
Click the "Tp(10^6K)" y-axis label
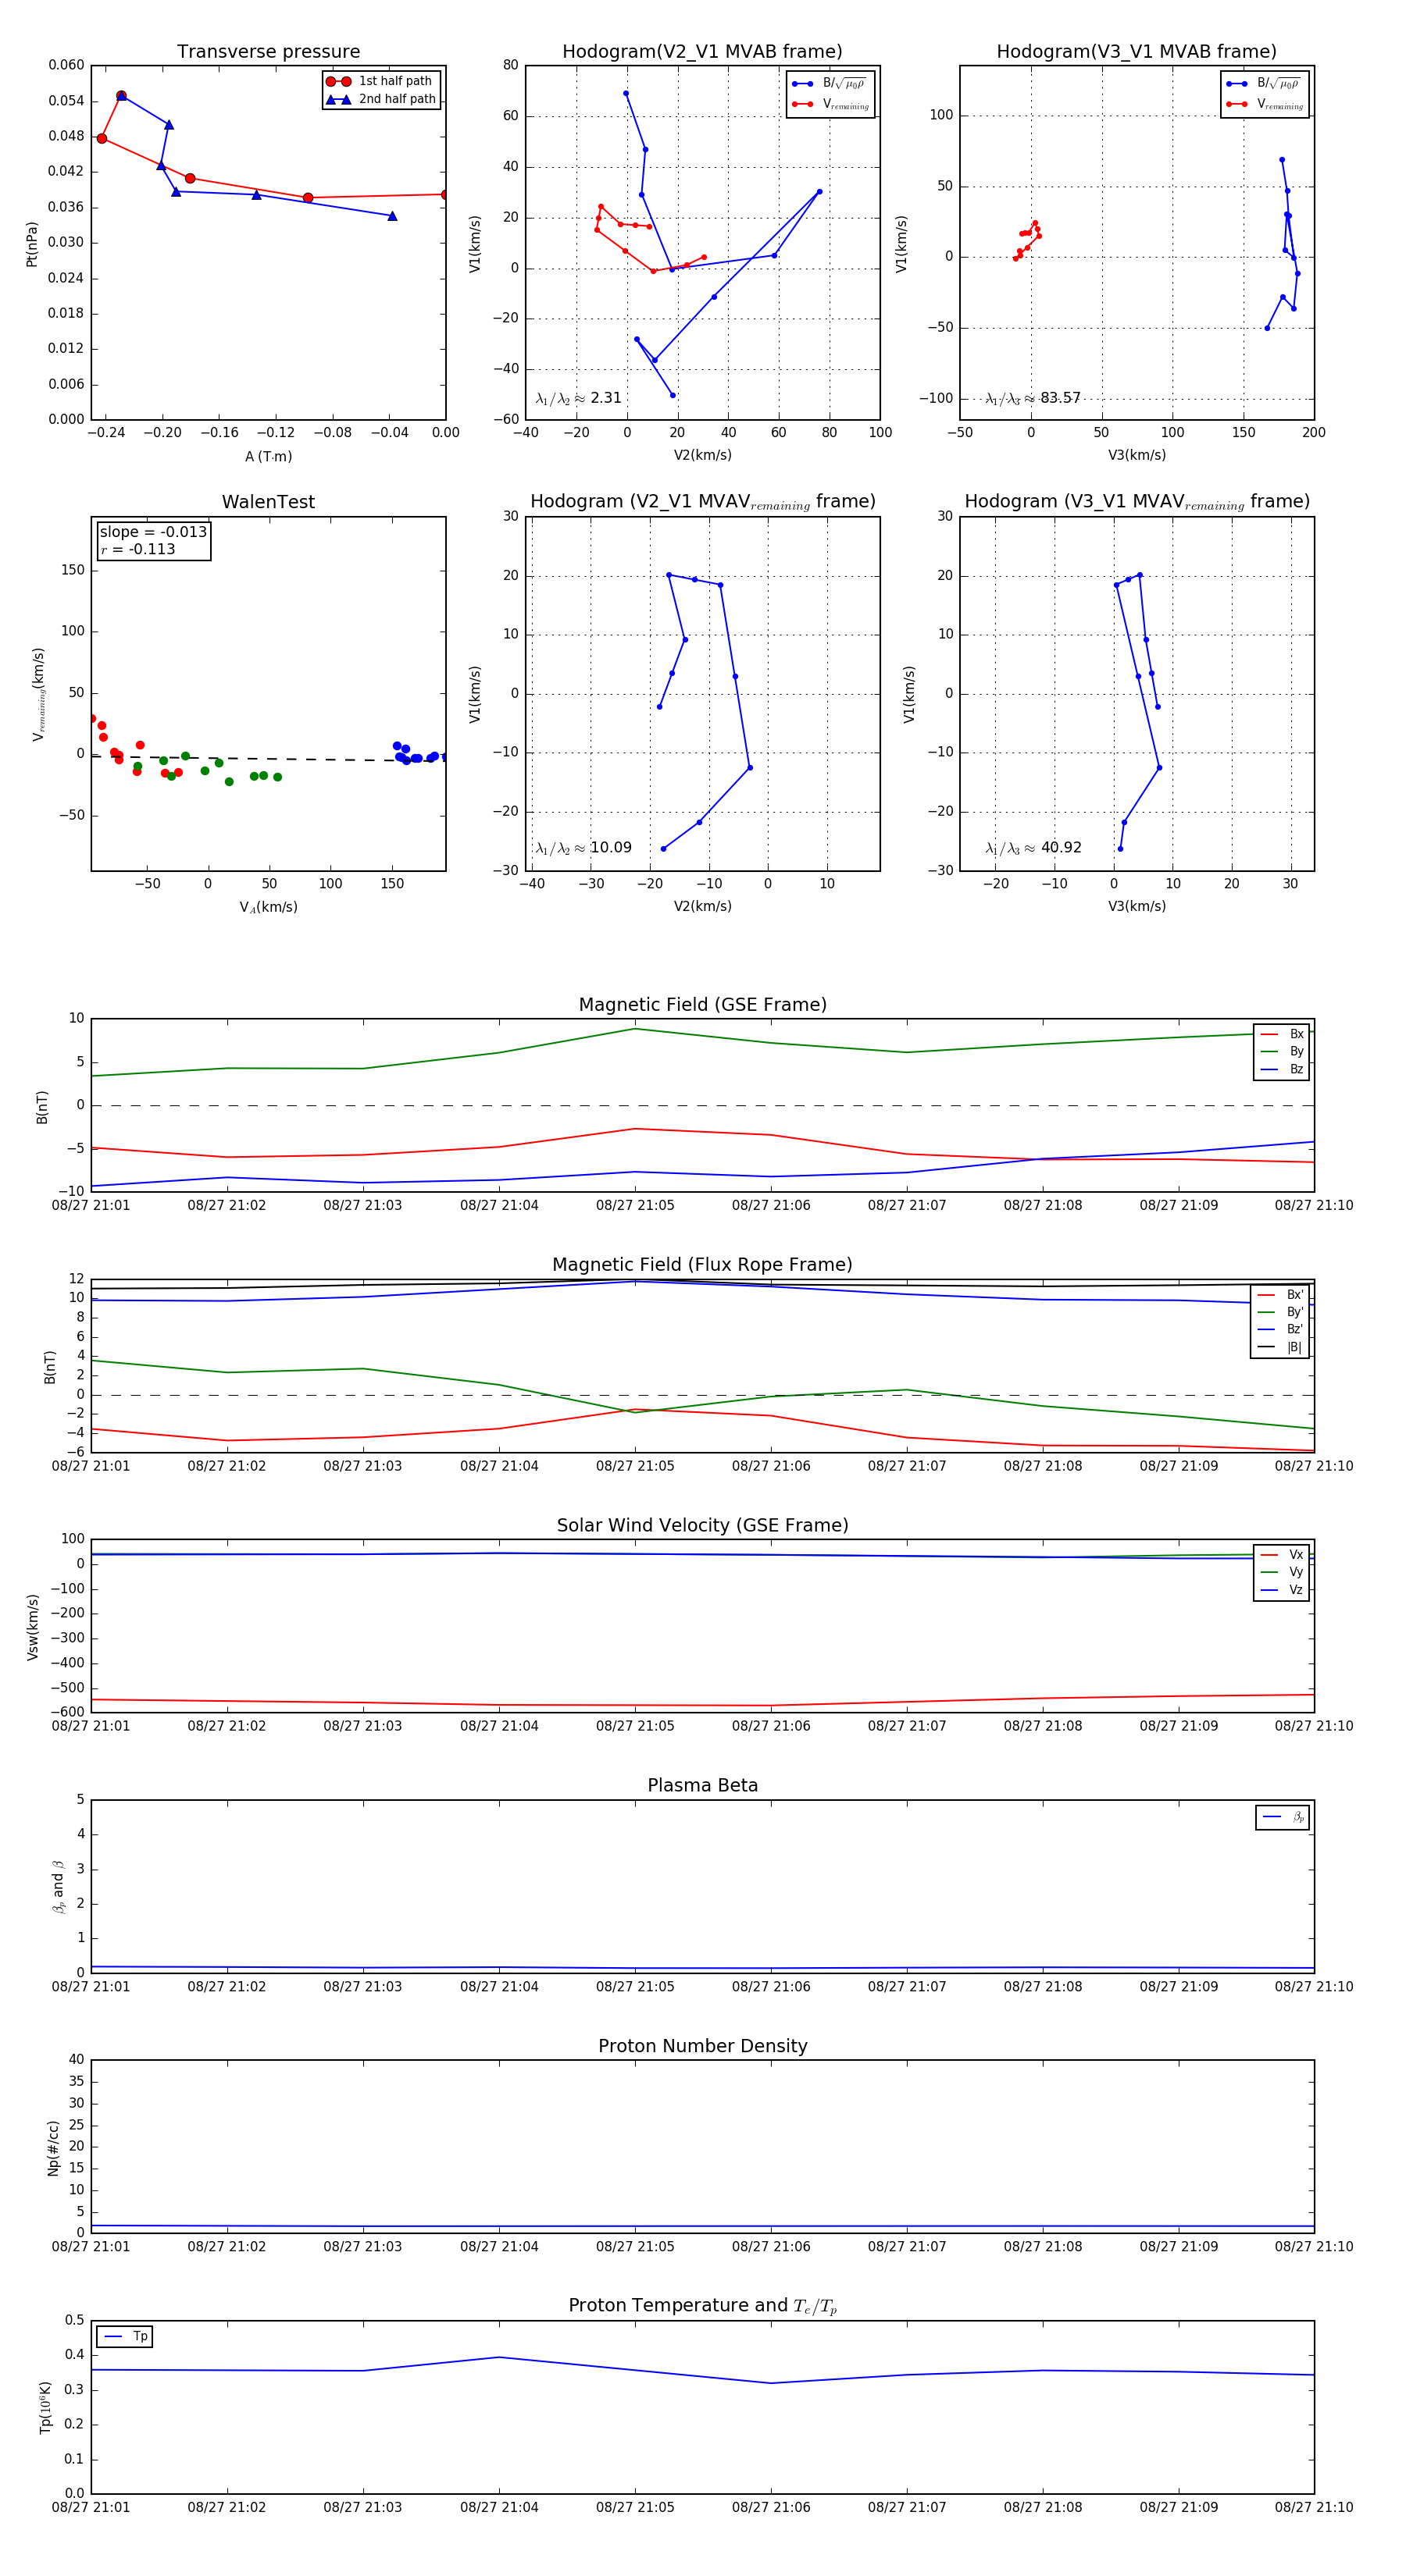click(x=45, y=2408)
